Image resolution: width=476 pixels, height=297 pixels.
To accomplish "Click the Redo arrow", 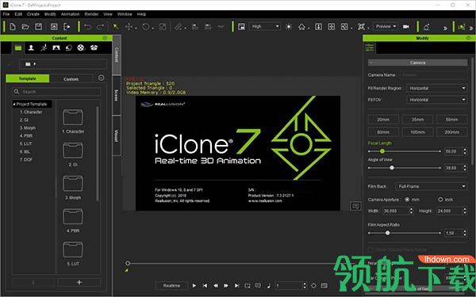I will pyautogui.click(x=100, y=27).
